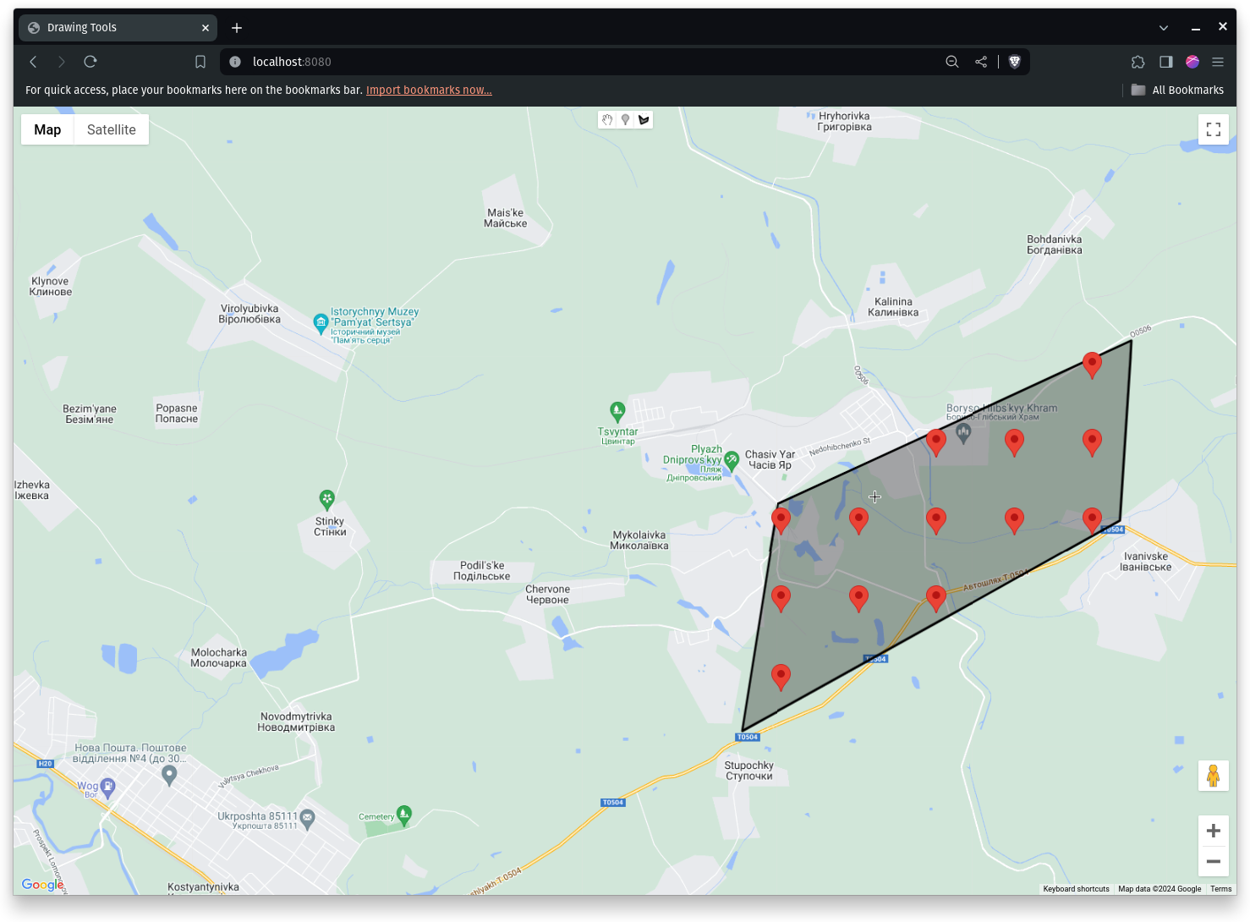Click the Wog fuel station pin icon
Viewport: 1250px width, 922px height.
[108, 788]
